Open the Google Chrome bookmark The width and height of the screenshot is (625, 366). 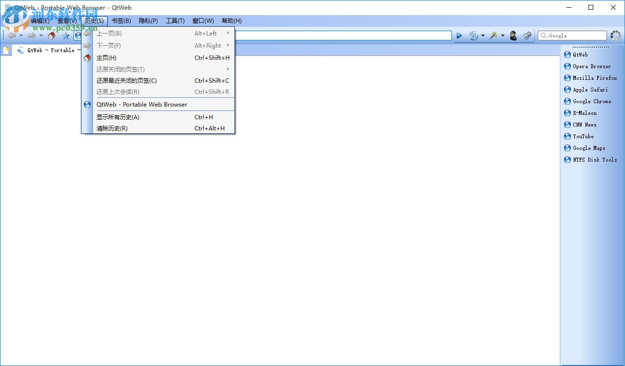tap(592, 101)
